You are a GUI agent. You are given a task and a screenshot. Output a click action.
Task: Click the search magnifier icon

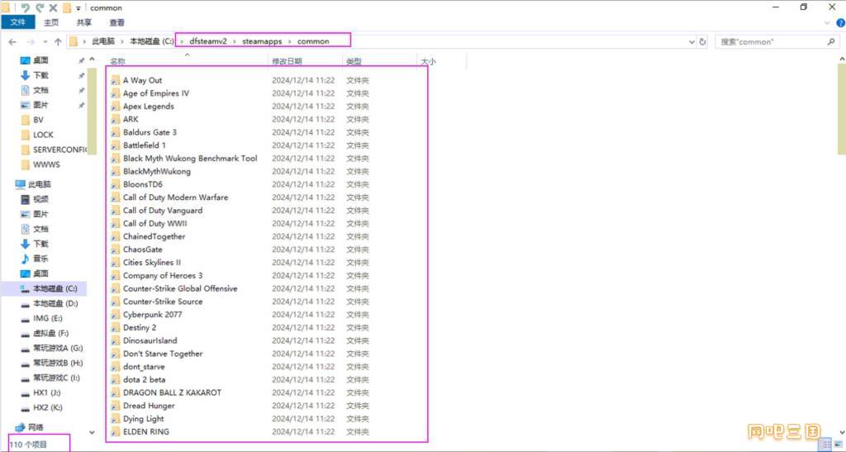tap(831, 41)
